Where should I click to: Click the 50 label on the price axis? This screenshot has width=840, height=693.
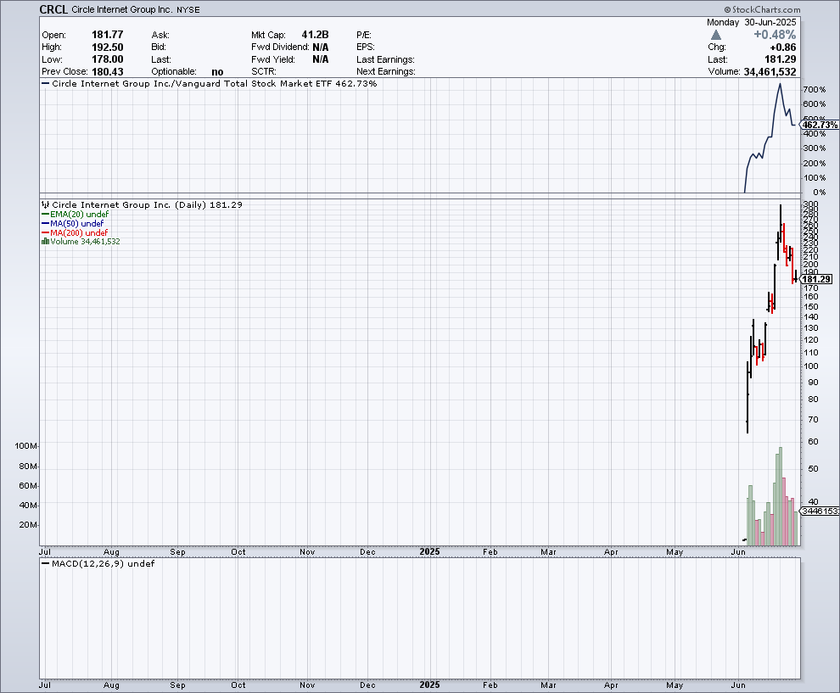[x=813, y=468]
